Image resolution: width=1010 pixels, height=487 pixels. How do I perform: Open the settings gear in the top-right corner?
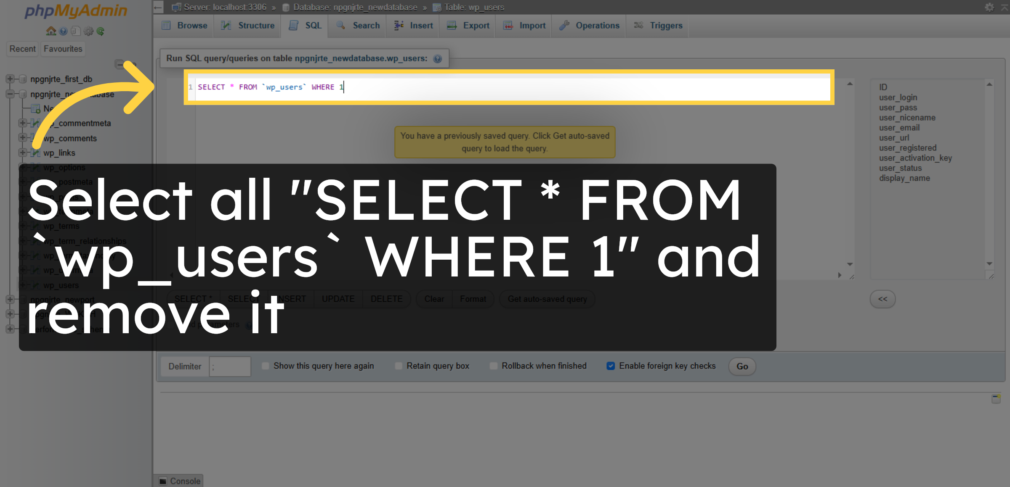[989, 7]
